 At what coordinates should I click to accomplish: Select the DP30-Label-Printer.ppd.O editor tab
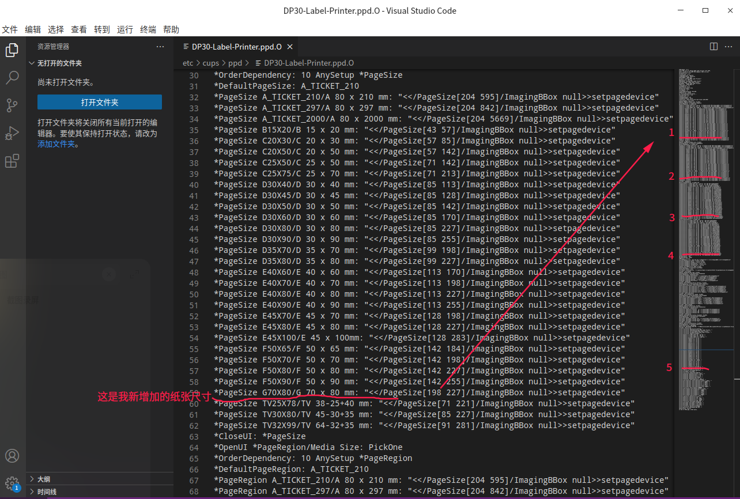[x=236, y=47]
